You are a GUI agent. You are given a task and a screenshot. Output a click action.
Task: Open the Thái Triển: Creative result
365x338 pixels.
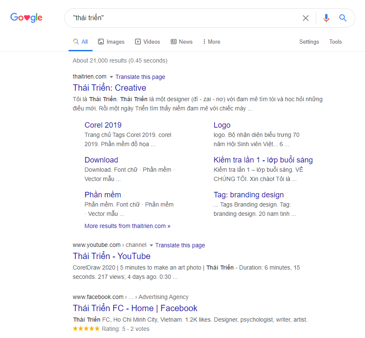point(109,88)
